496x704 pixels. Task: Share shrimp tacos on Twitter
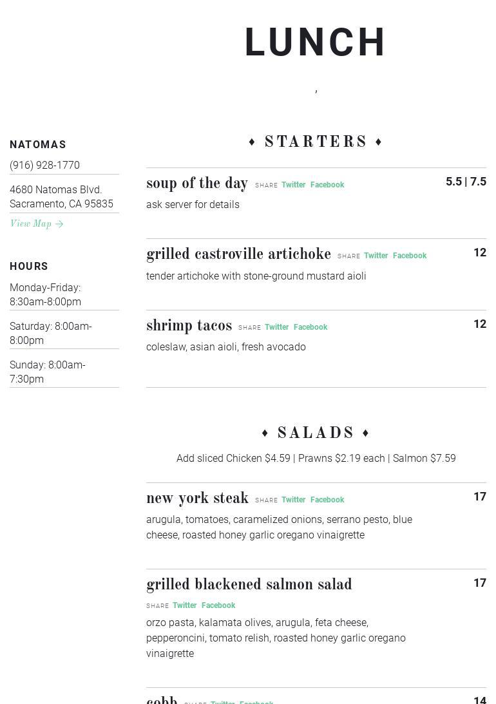coord(276,327)
